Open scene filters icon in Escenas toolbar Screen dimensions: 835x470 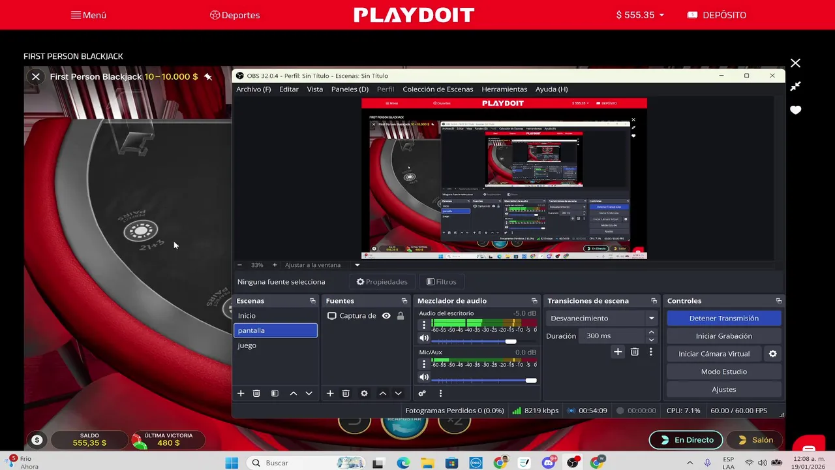[275, 394]
